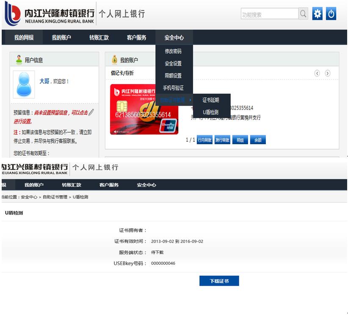This screenshot has height=315, width=348.
Task: Select U盾检测 in the submenu
Action: coord(210,112)
